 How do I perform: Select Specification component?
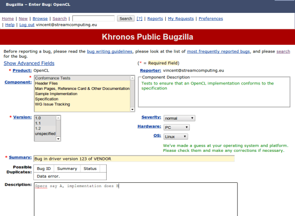pyautogui.click(x=82, y=99)
